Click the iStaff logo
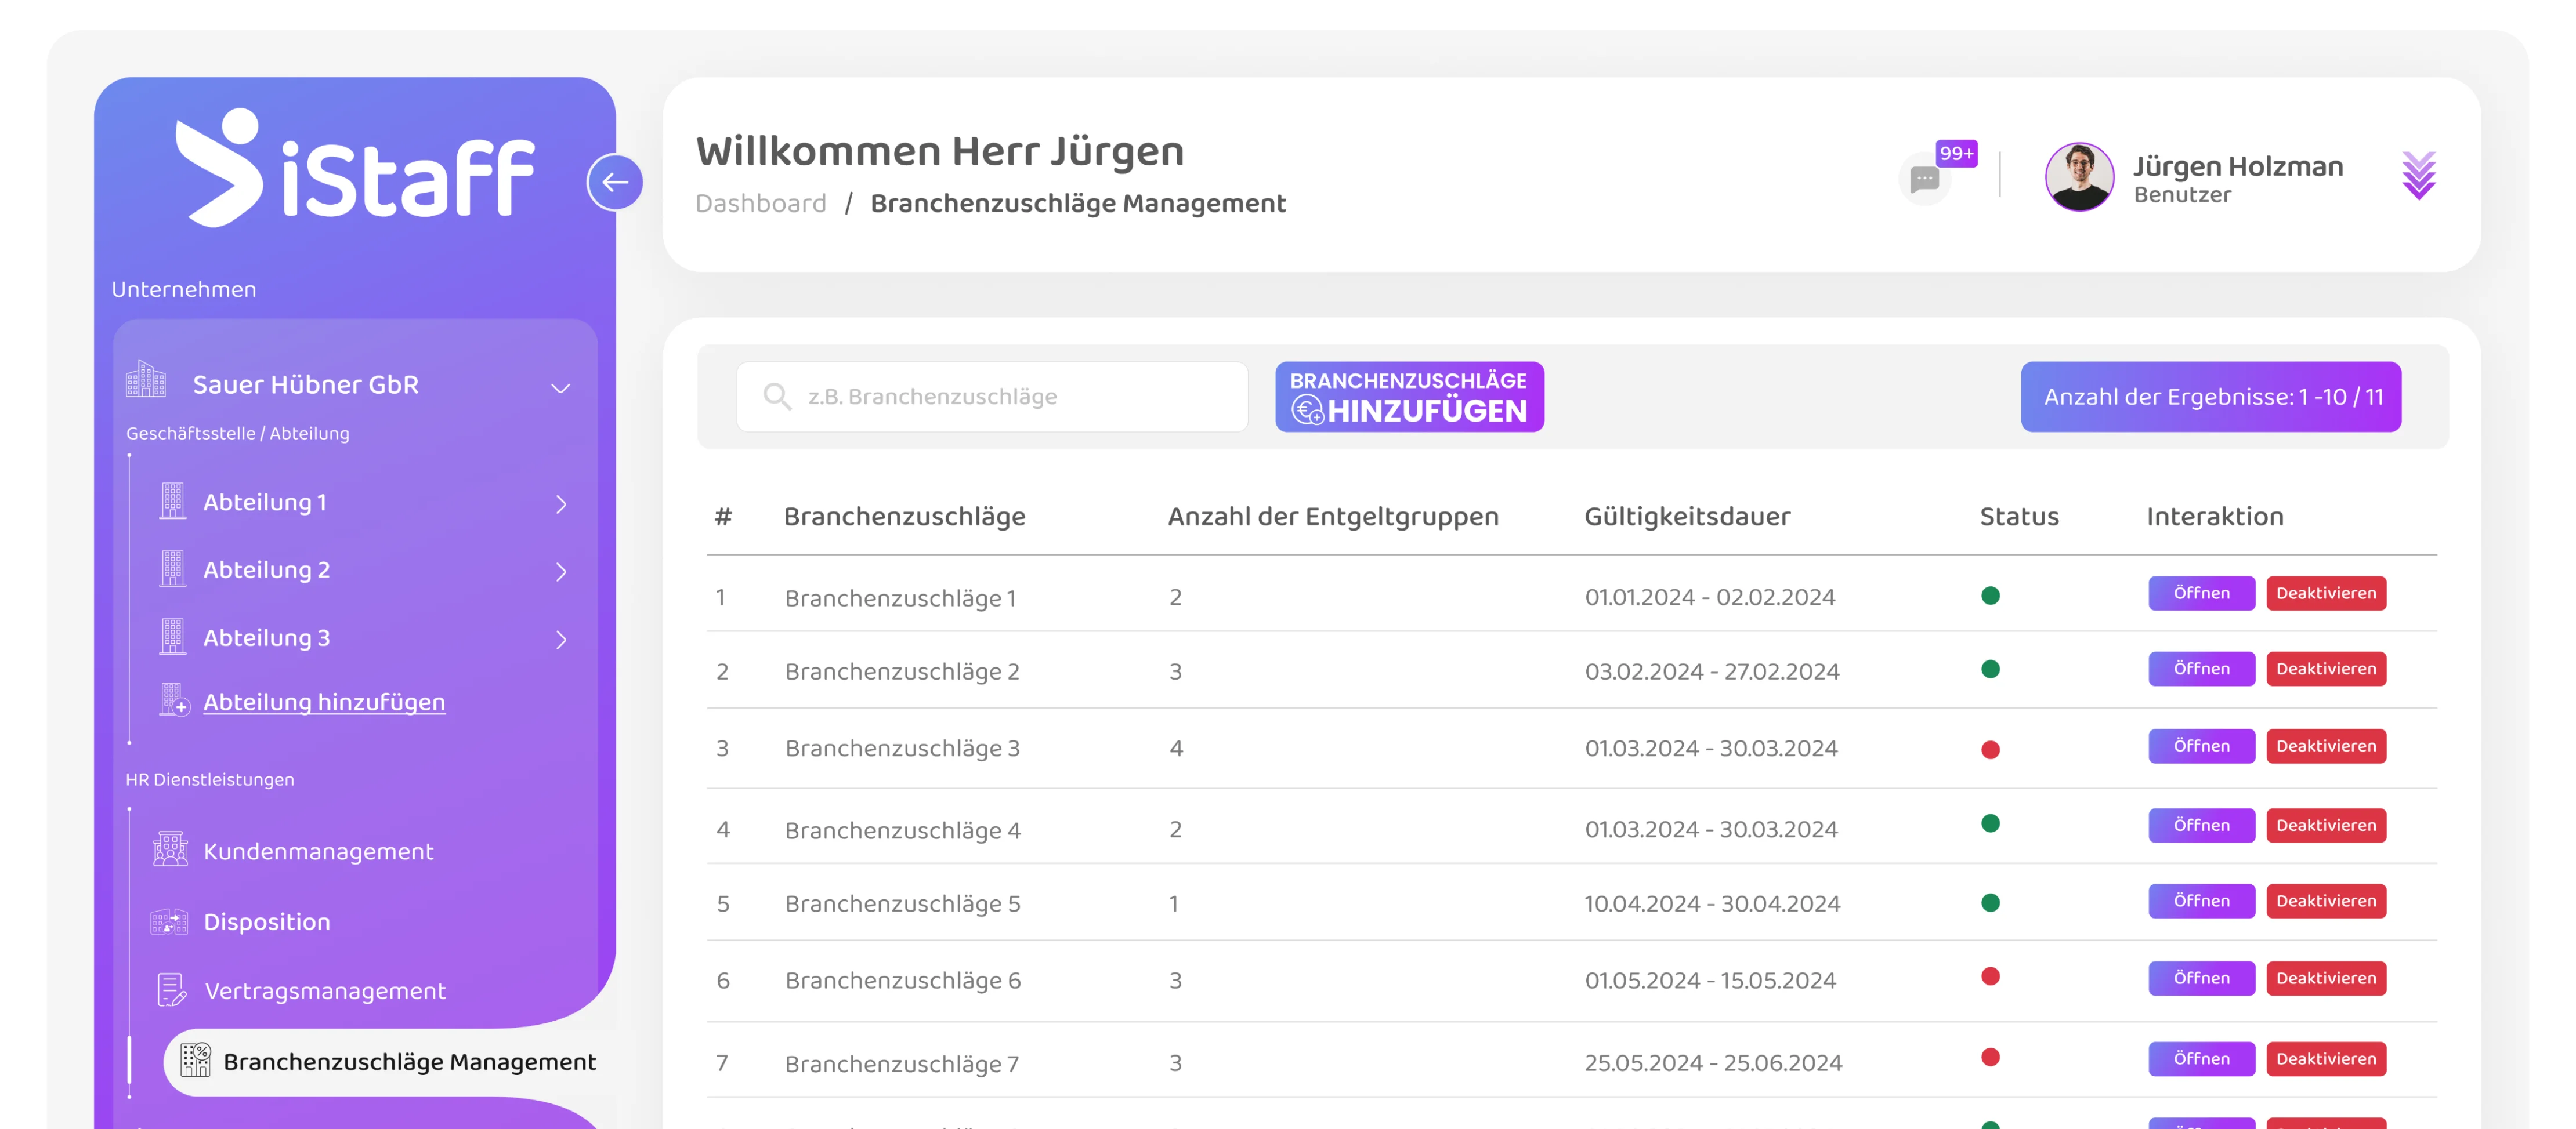This screenshot has width=2576, height=1129. 355,167
